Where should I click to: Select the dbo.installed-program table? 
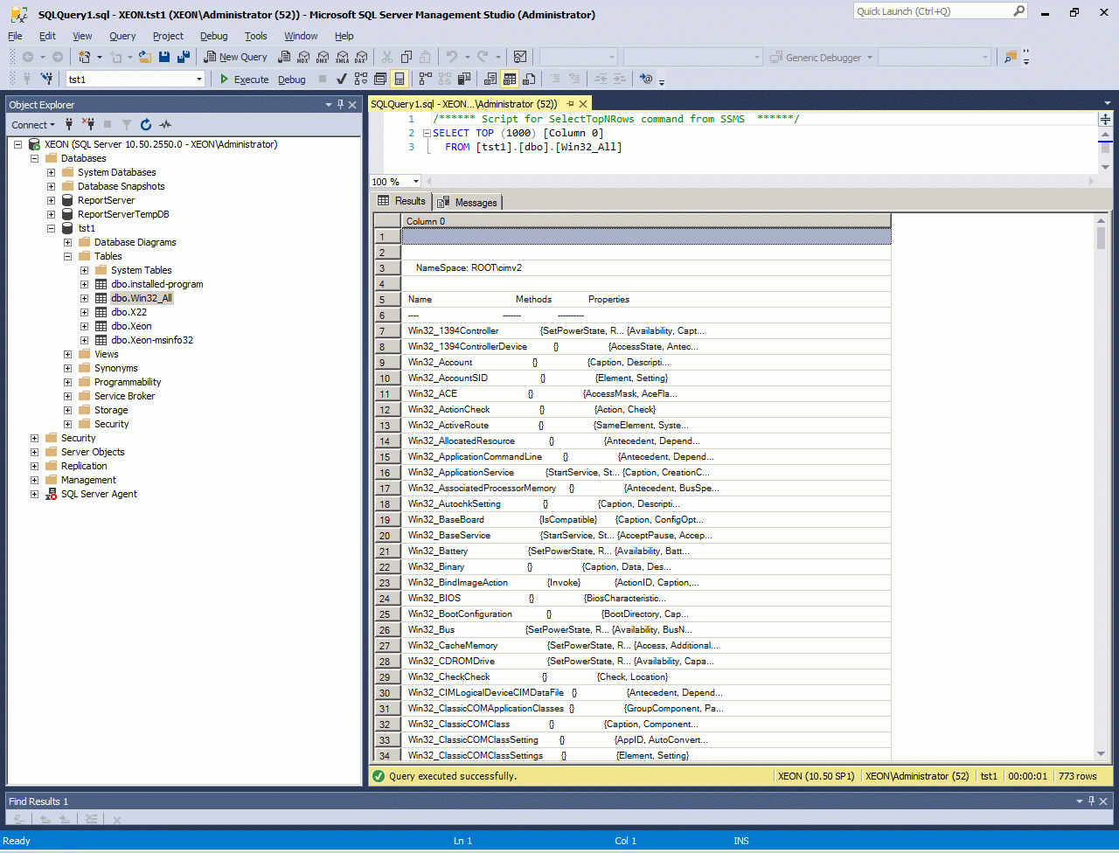pos(157,284)
